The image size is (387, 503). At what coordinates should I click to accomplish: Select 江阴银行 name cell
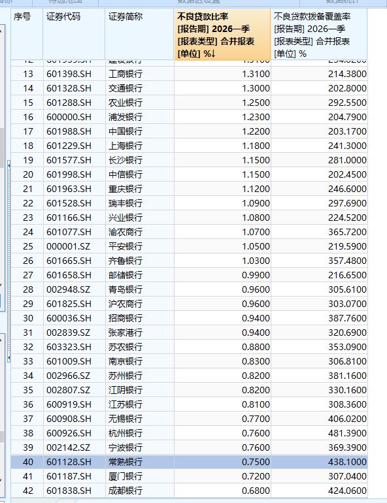[140, 390]
